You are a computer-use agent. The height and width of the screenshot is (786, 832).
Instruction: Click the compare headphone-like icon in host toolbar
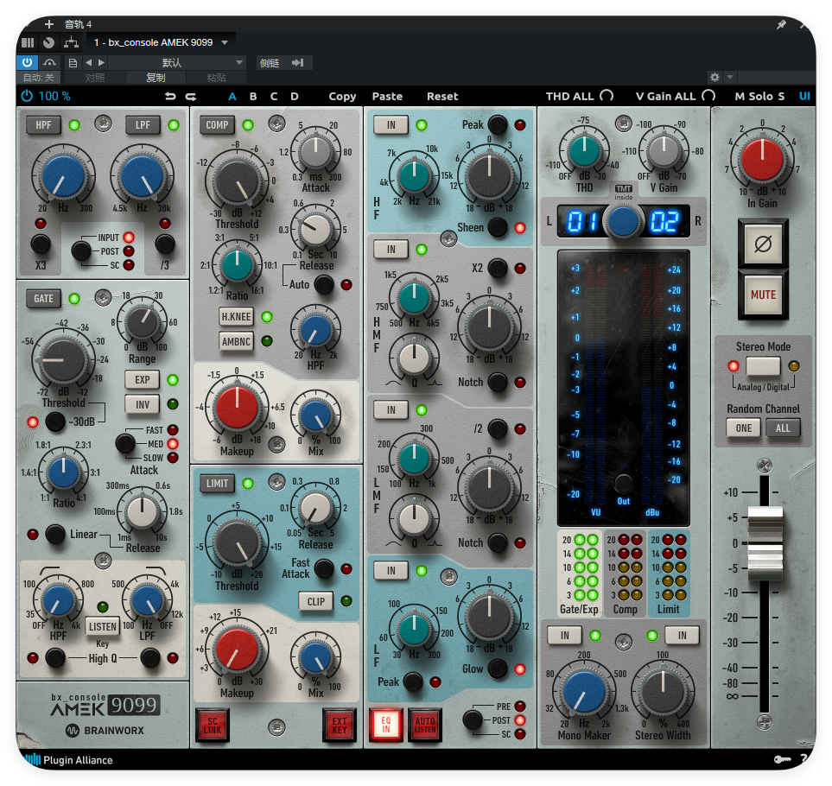tap(49, 62)
